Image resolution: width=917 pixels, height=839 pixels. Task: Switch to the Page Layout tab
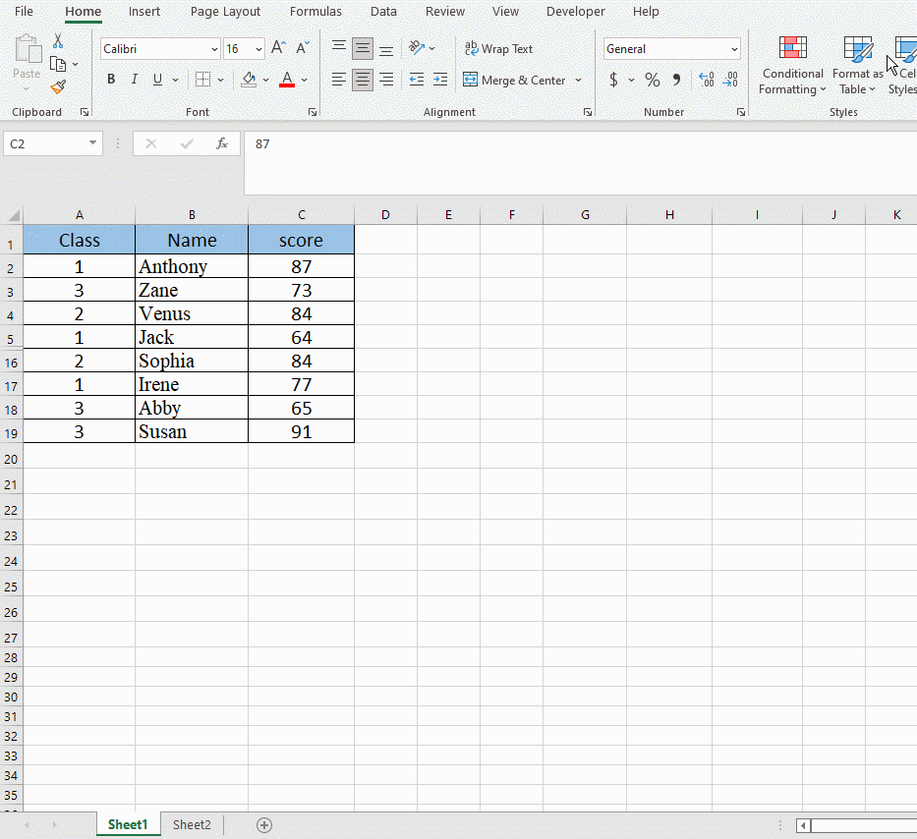[x=225, y=11]
